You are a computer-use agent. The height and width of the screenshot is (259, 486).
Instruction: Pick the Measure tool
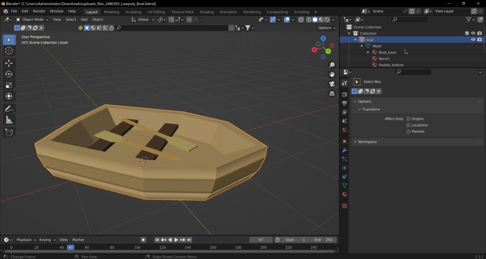pyautogui.click(x=9, y=120)
